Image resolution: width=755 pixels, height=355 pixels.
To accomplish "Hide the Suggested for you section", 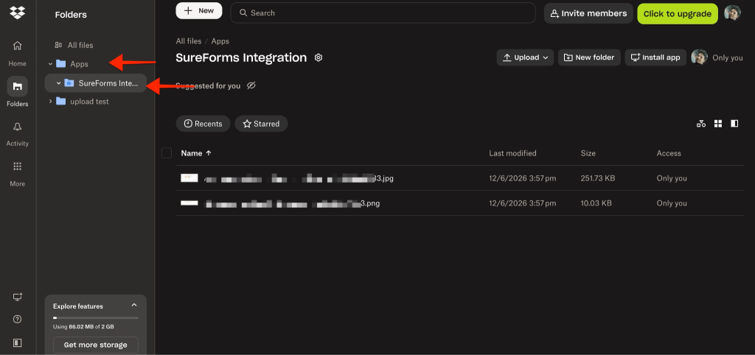I will [251, 85].
